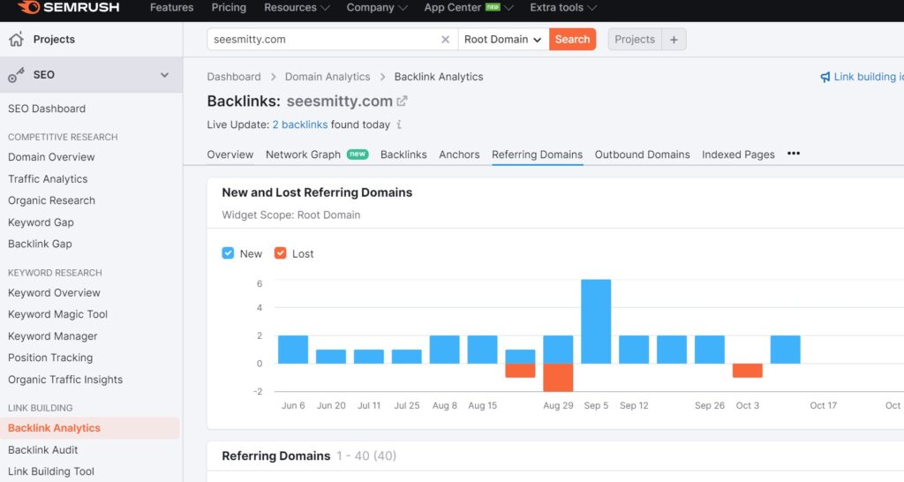Viewport: 904px width, 482px height.
Task: Collapse the SEO sidebar section chevron
Action: (164, 75)
